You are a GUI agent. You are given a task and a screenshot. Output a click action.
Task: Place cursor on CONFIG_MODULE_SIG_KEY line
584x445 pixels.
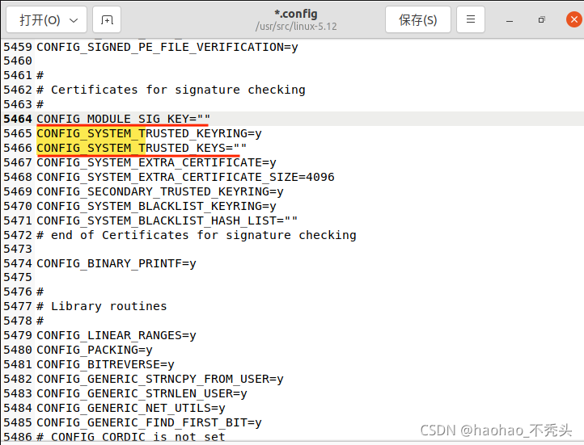(x=123, y=119)
